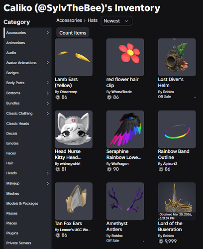This screenshot has width=203, height=249.
Task: View Seraphine Rainbow wings item image
Action: [125, 129]
